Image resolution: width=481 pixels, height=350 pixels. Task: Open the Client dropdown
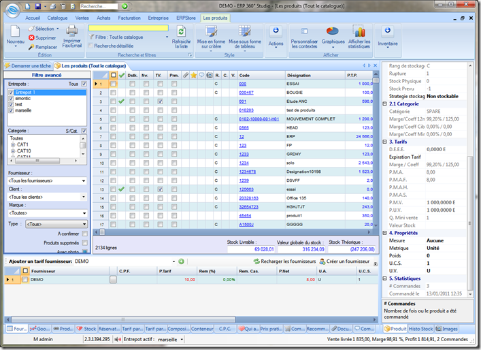(x=84, y=197)
